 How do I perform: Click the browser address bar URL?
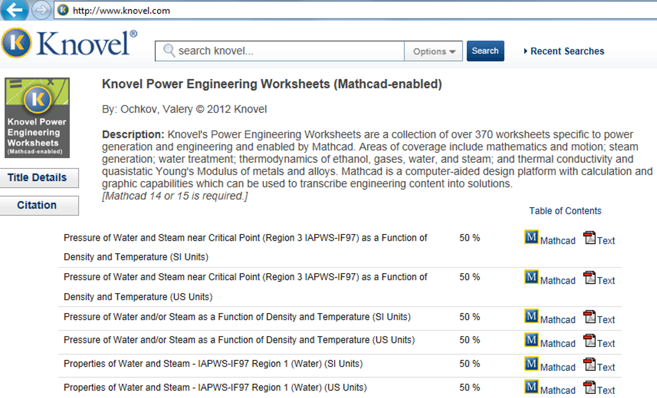121,11
